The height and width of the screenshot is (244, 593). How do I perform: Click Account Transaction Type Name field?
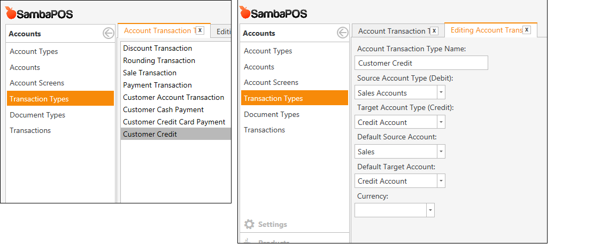[x=422, y=63]
